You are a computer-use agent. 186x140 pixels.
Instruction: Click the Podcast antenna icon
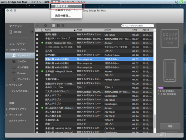tap(14, 73)
